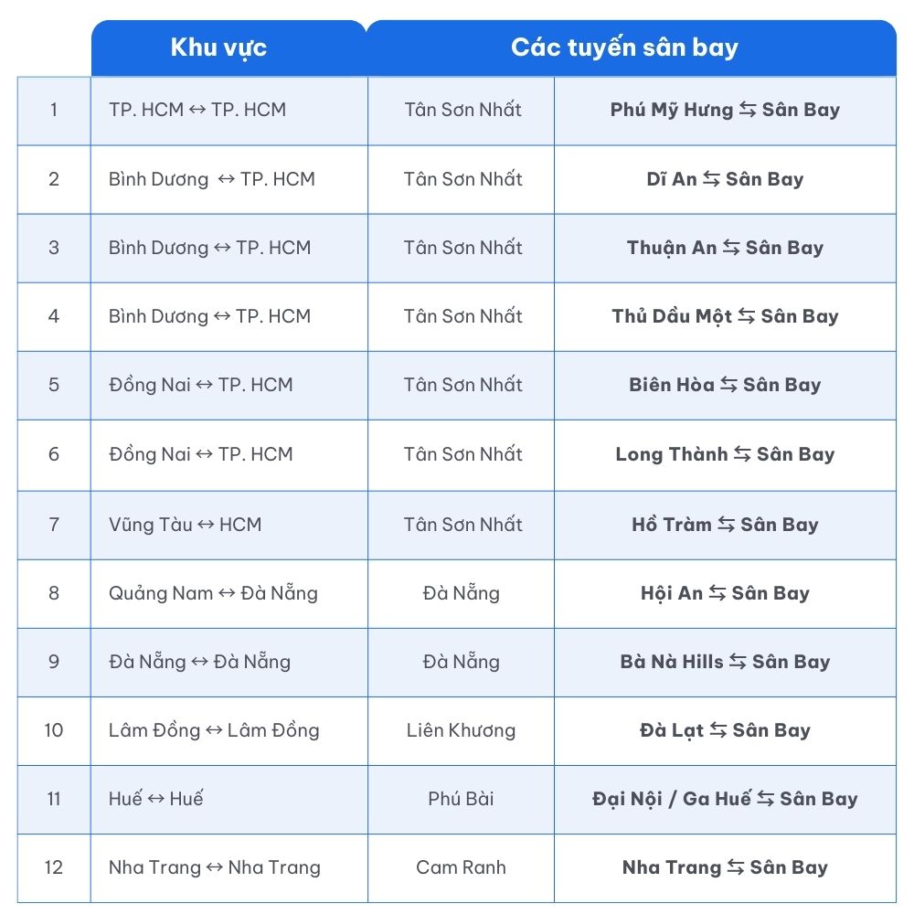Select the Khu vực column header
This screenshot has width=914, height=914.
(x=218, y=48)
